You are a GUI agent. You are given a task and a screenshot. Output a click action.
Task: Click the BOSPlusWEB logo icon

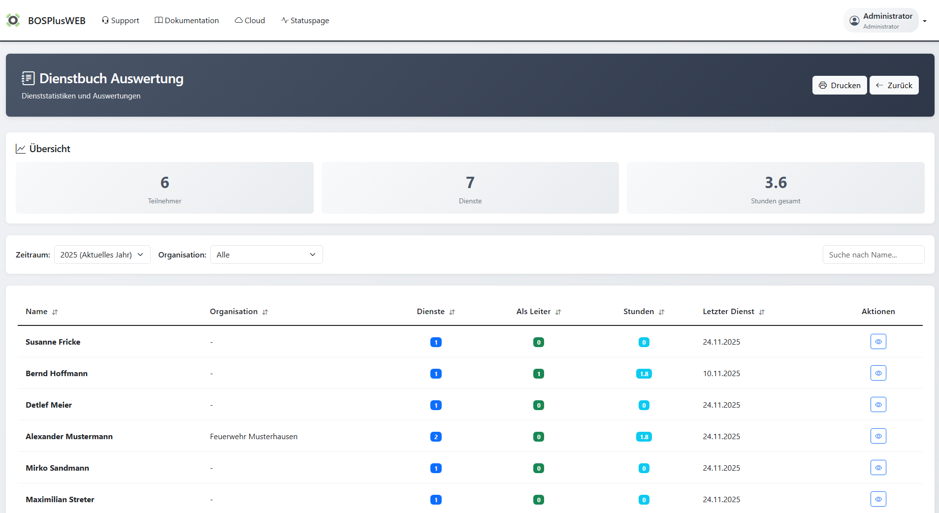(13, 20)
